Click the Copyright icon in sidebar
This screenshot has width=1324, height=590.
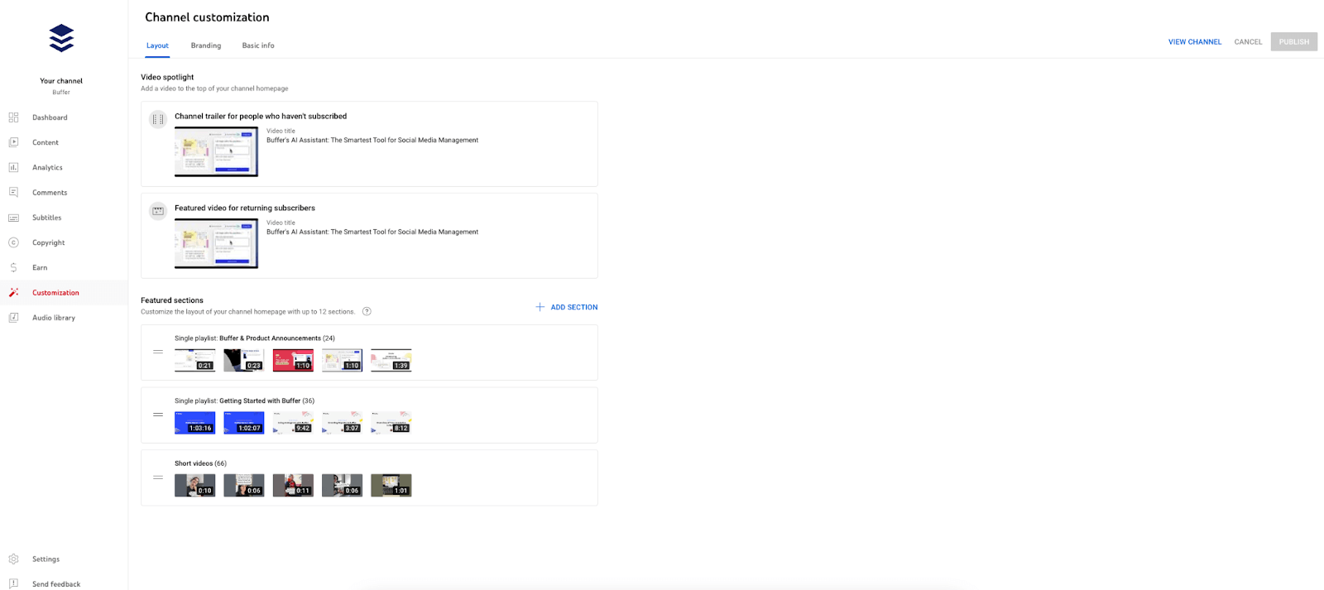pos(13,242)
